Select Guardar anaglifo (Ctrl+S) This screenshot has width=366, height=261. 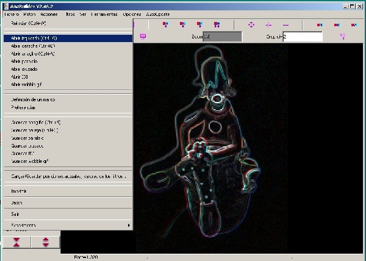[37, 123]
